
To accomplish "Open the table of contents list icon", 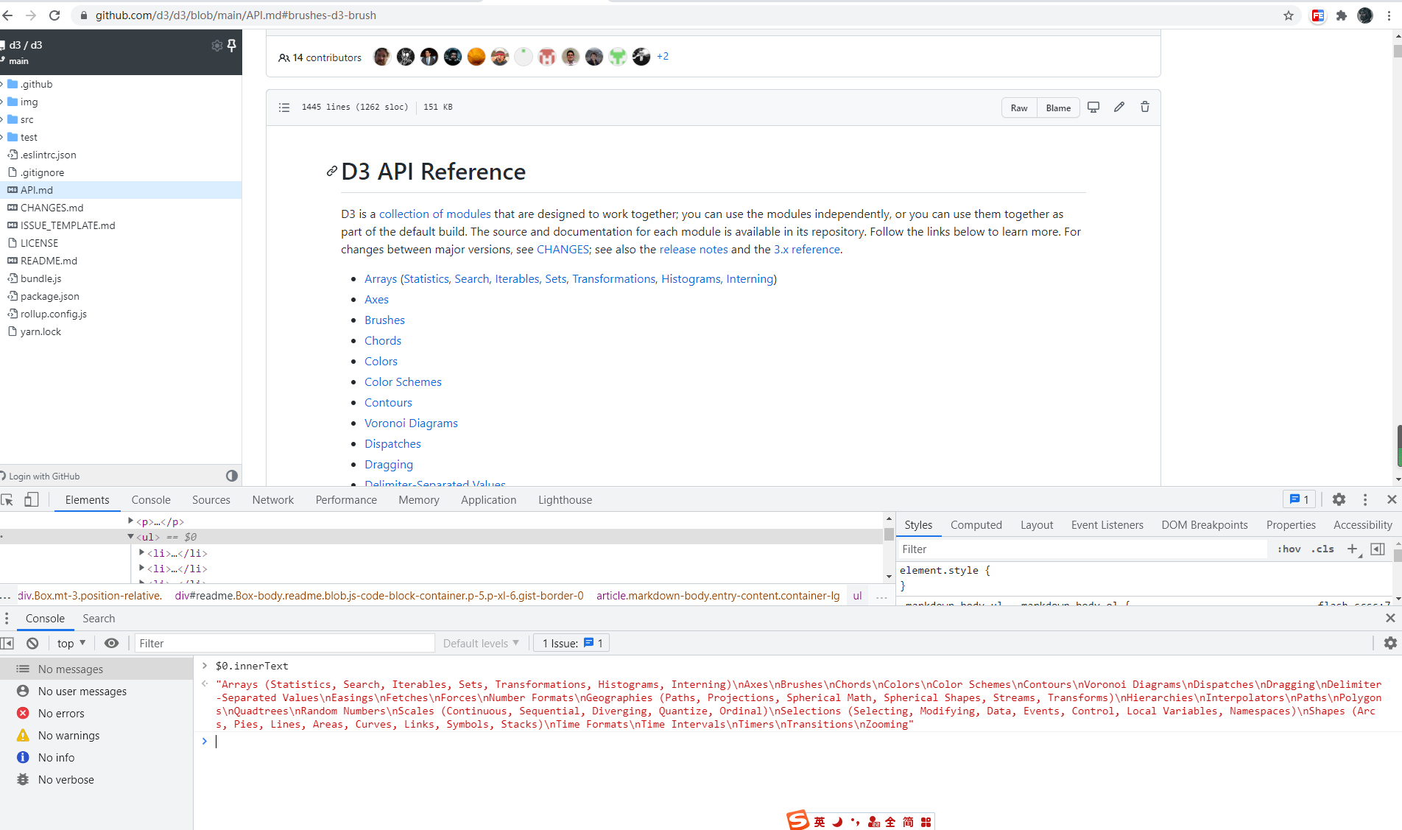I will [x=284, y=108].
